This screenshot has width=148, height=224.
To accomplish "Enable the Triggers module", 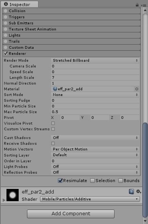I will (6, 17).
